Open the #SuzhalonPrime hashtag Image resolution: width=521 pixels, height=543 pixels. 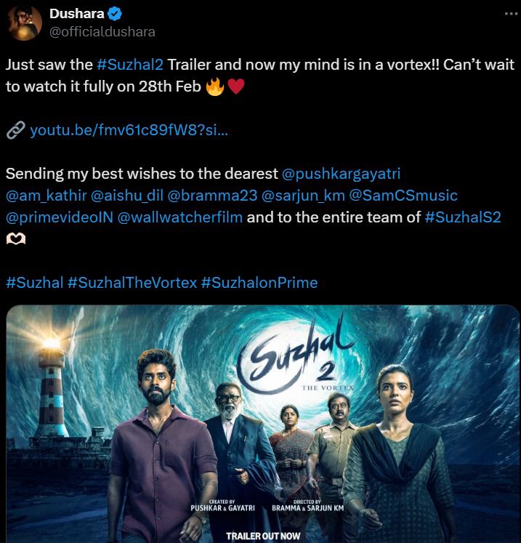point(259,283)
